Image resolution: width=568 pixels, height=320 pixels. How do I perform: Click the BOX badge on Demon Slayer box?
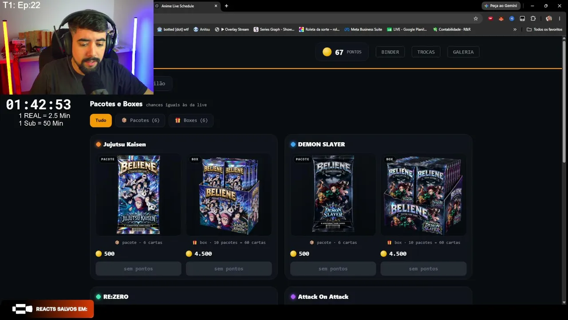tap(390, 159)
